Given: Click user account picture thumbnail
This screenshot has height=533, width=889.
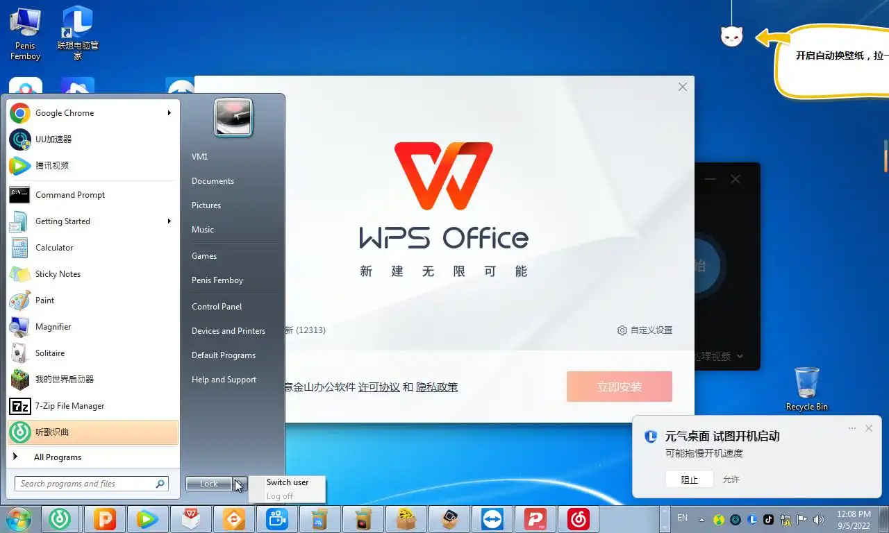Looking at the screenshot, I should 233,117.
